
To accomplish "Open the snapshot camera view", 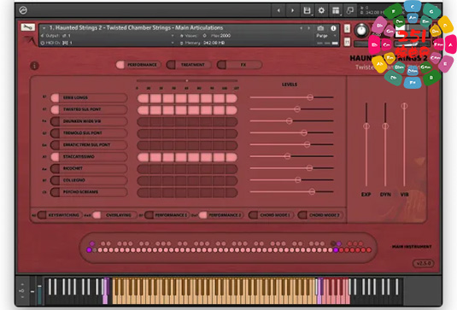I will 320,28.
